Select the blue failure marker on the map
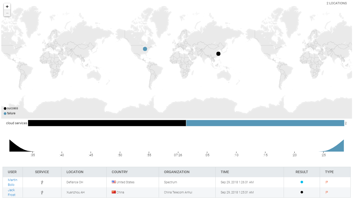Viewport: 353px width, 199px height. pos(145,49)
